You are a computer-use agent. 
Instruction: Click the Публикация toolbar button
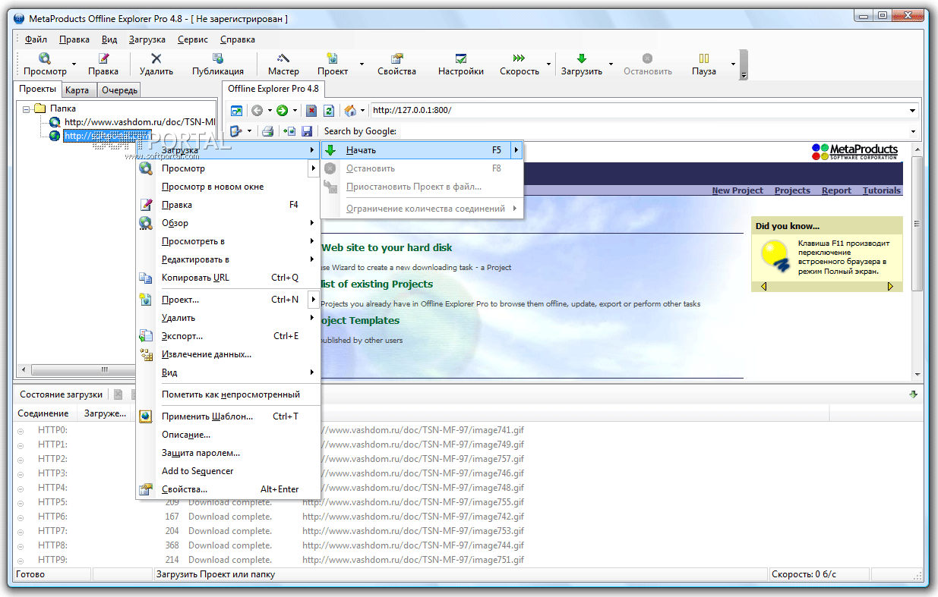click(217, 64)
